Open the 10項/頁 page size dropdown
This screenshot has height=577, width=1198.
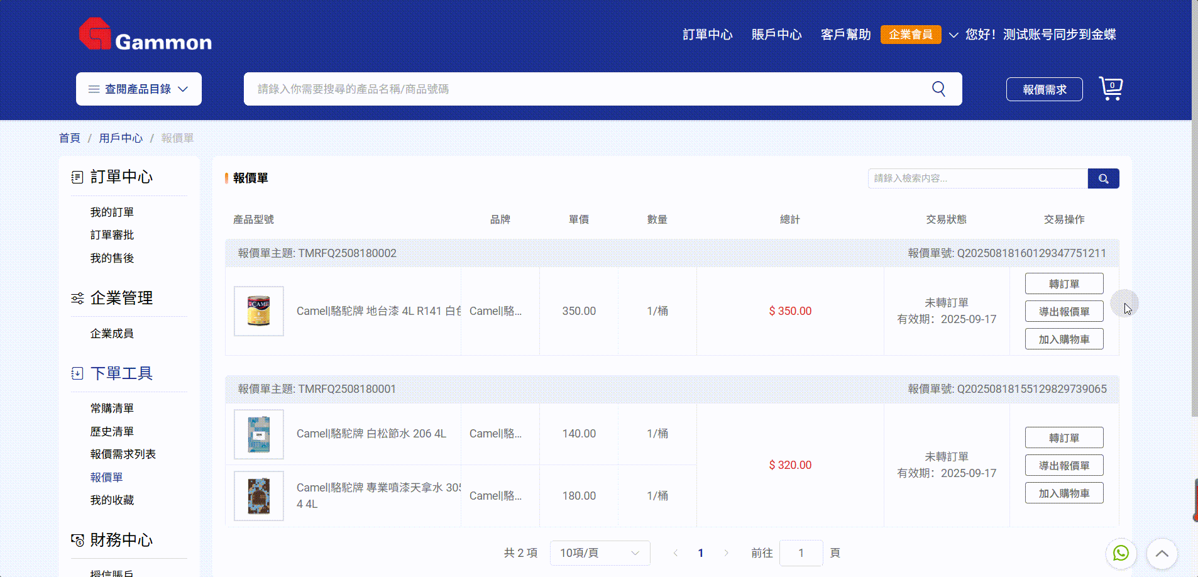600,553
